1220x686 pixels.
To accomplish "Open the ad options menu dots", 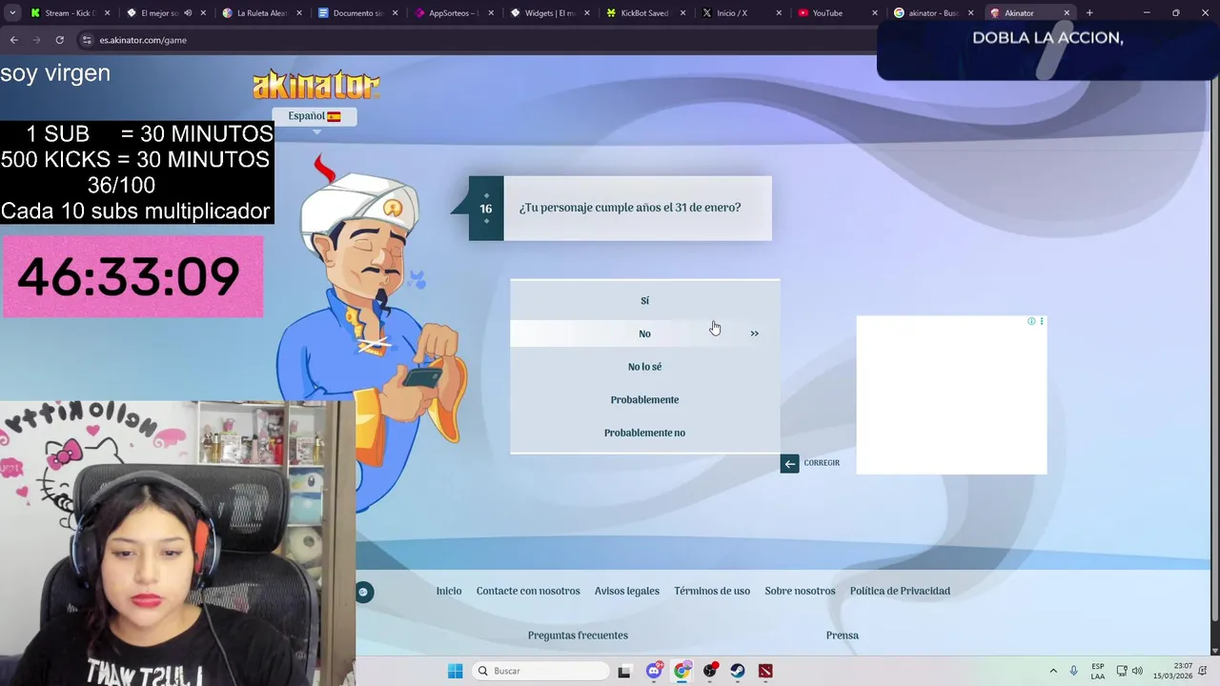I will coord(1042,321).
